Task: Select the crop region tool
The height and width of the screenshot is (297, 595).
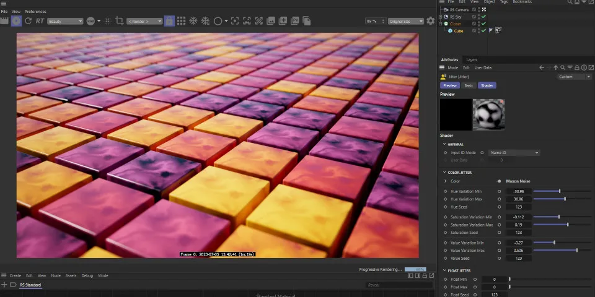Action: pyautogui.click(x=120, y=21)
